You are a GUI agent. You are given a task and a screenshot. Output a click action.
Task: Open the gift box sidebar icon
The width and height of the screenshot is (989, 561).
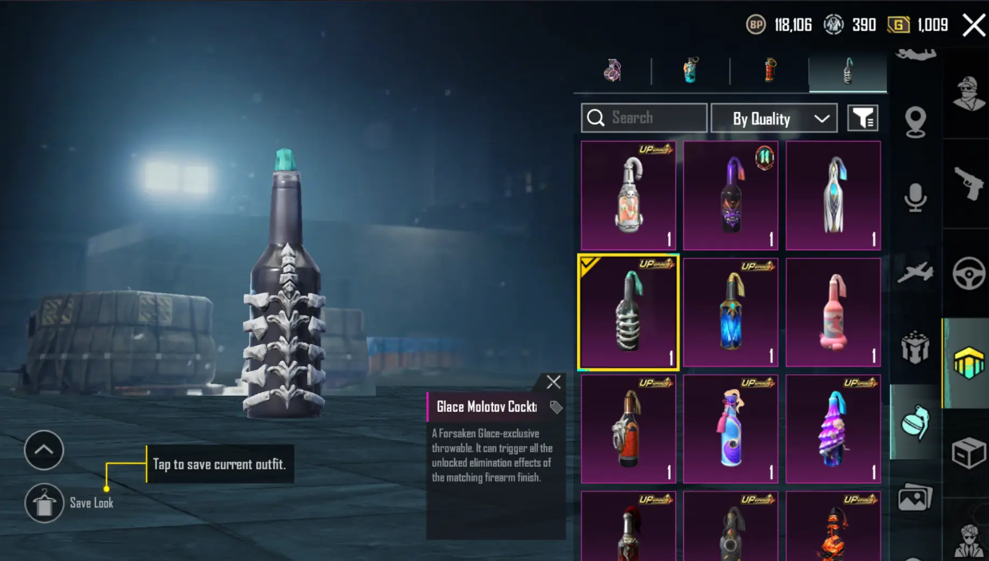point(915,347)
